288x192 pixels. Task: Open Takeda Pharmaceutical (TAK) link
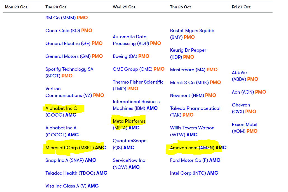pyautogui.click(x=195, y=112)
